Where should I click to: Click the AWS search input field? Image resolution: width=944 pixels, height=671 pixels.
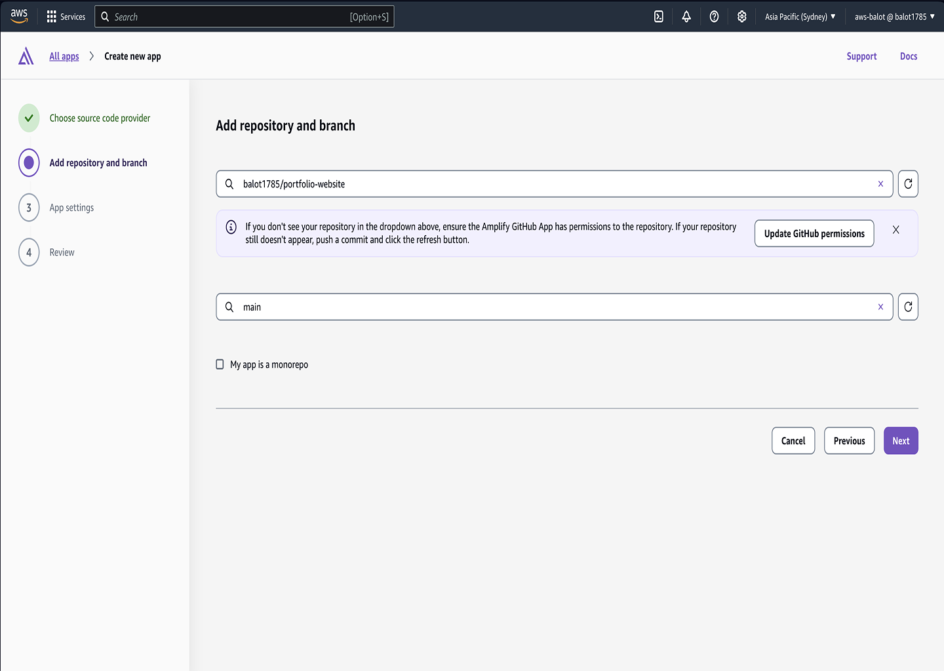[x=229, y=17]
